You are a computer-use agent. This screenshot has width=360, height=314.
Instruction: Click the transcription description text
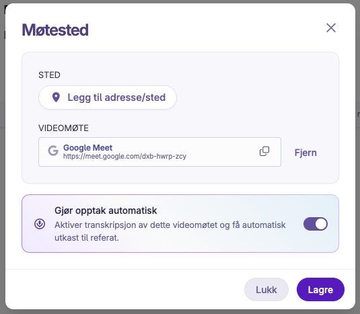click(x=170, y=231)
